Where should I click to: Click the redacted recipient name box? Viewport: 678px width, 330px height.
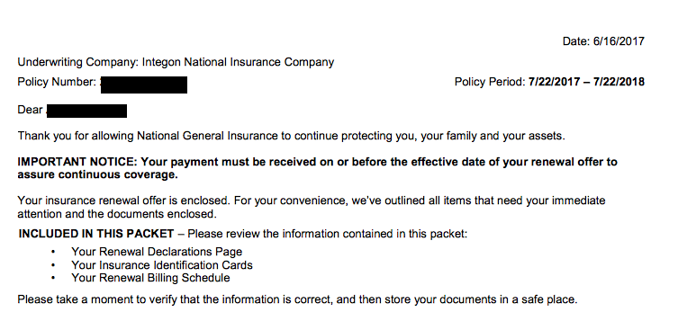point(86,111)
